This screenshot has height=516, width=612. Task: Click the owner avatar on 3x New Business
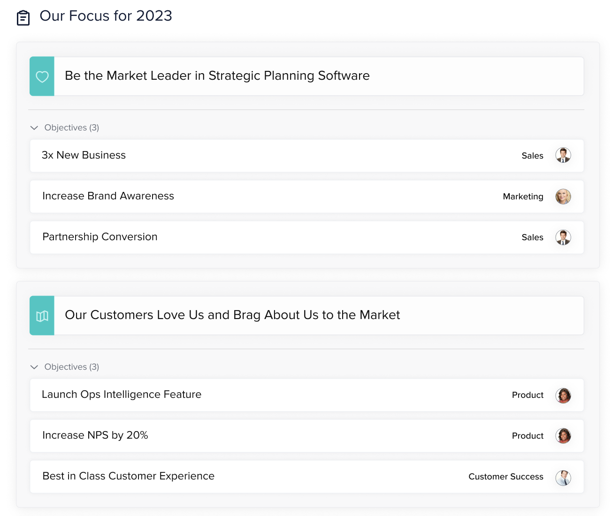click(563, 155)
